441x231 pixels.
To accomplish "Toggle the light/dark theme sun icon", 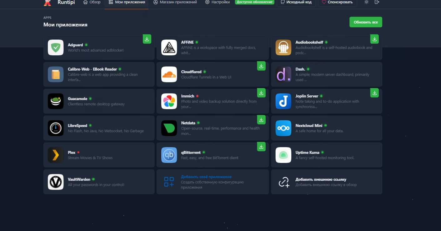I will 366,2.
